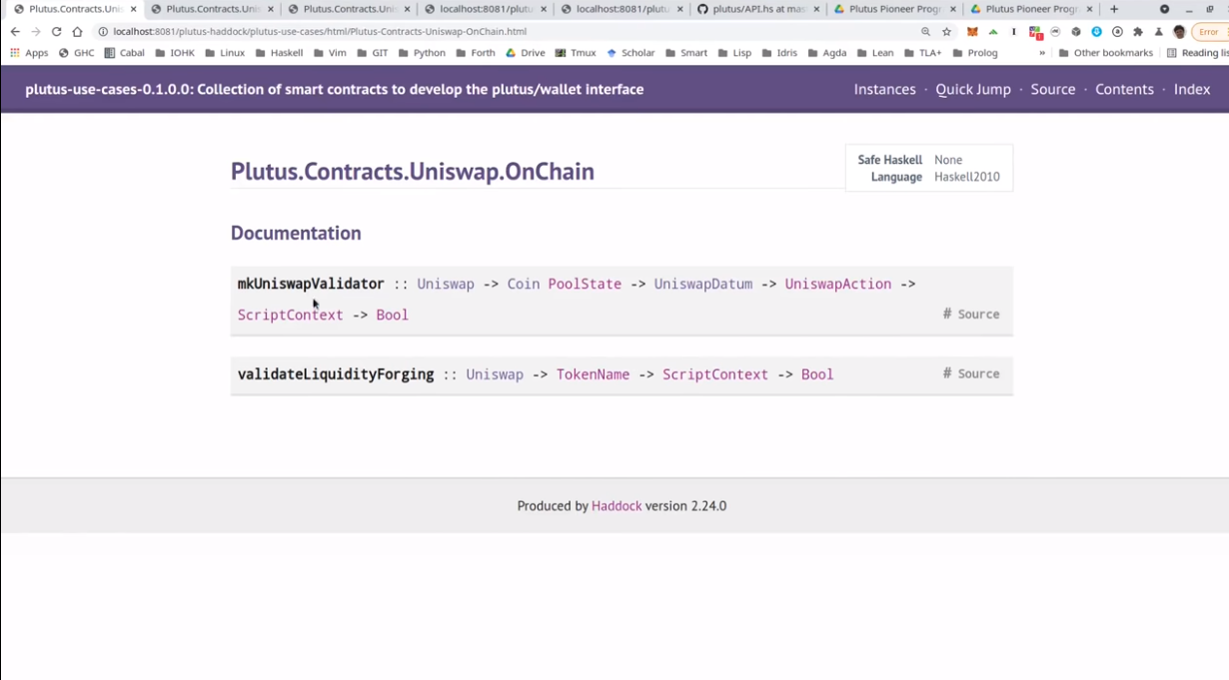Image resolution: width=1229 pixels, height=680 pixels.
Task: View Source for mkUniswapValidator
Action: 977,314
